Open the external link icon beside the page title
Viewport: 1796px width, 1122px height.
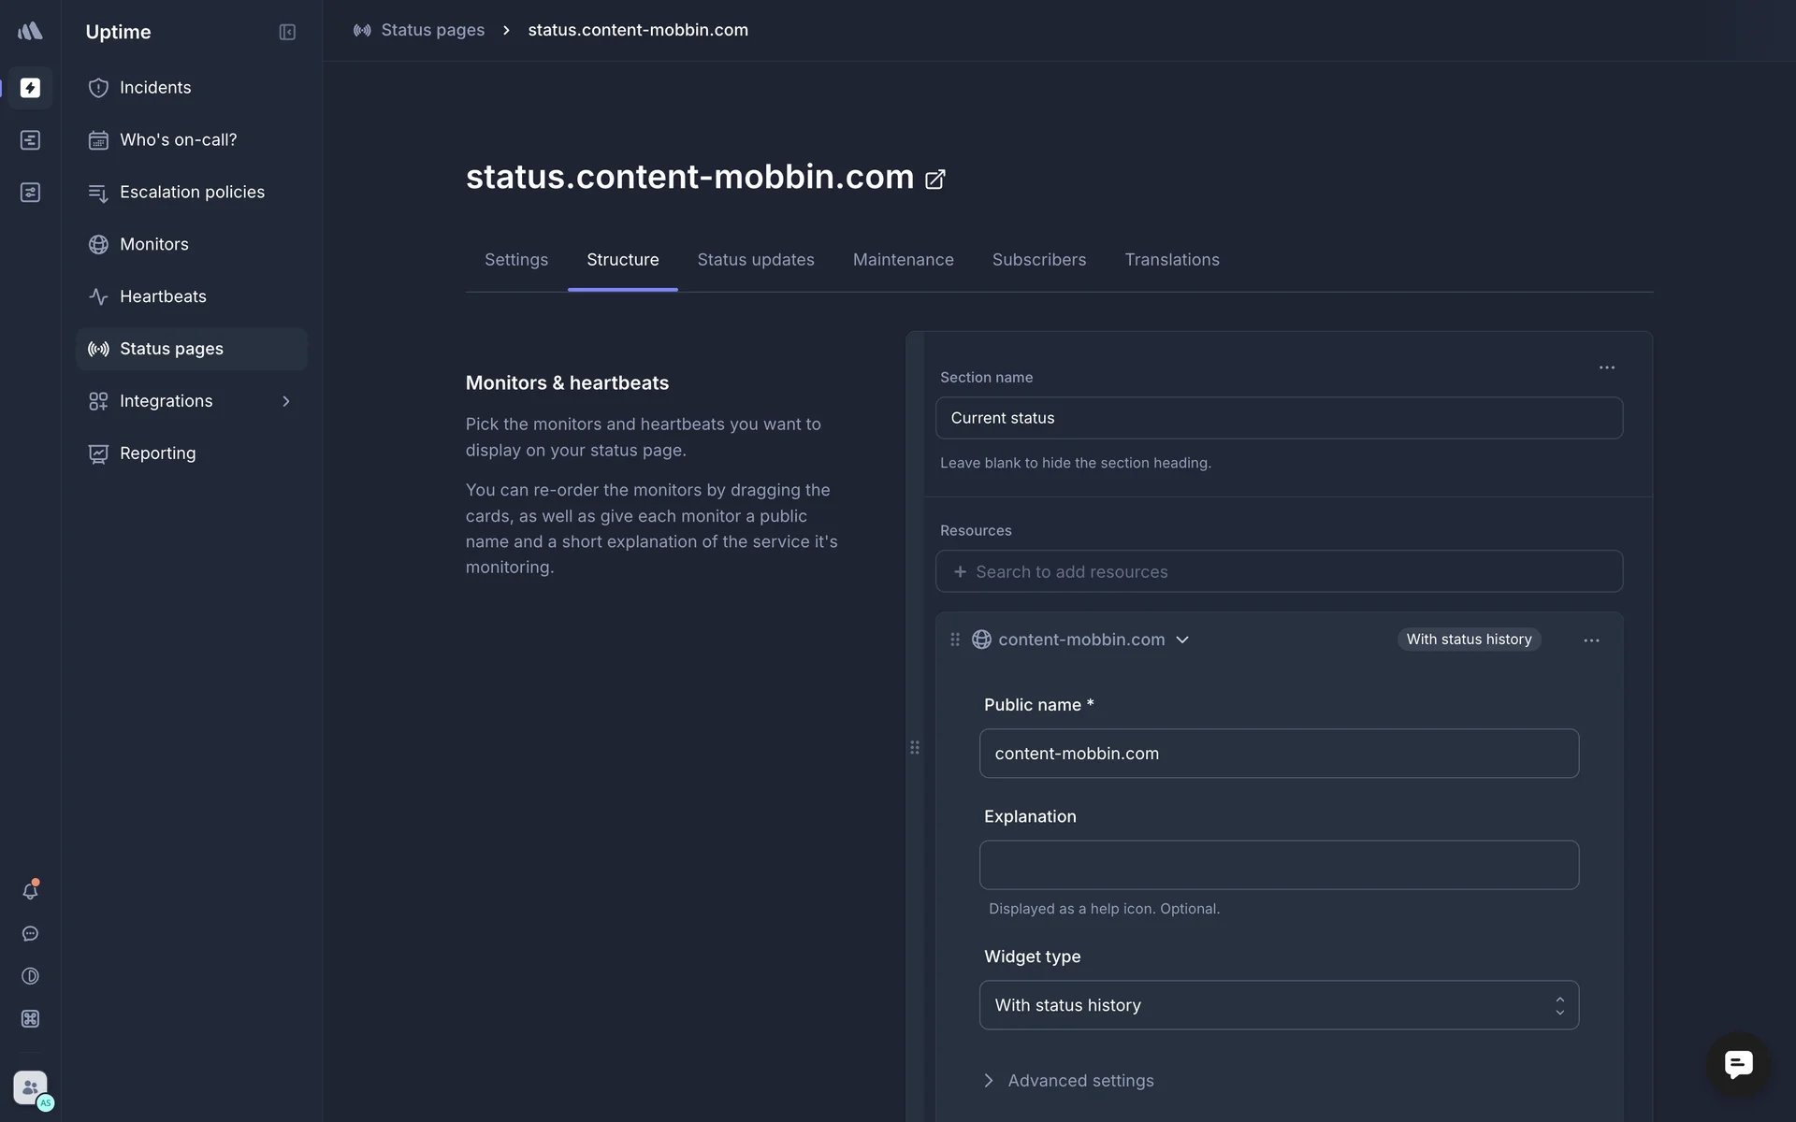(x=934, y=180)
